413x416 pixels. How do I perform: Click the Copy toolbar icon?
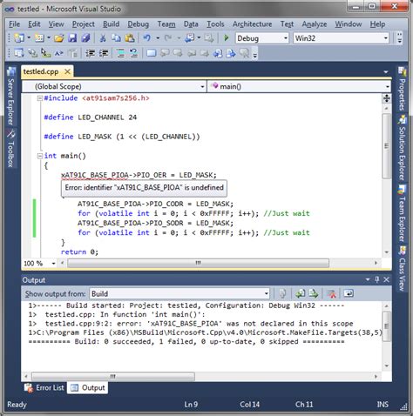(x=116, y=38)
